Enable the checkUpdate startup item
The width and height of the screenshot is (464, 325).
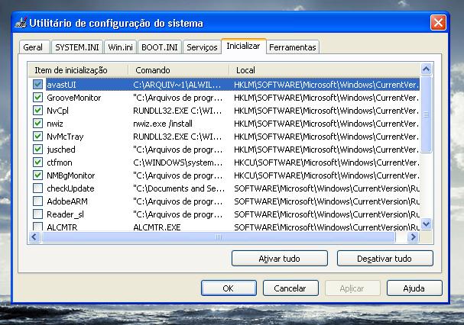(38, 188)
